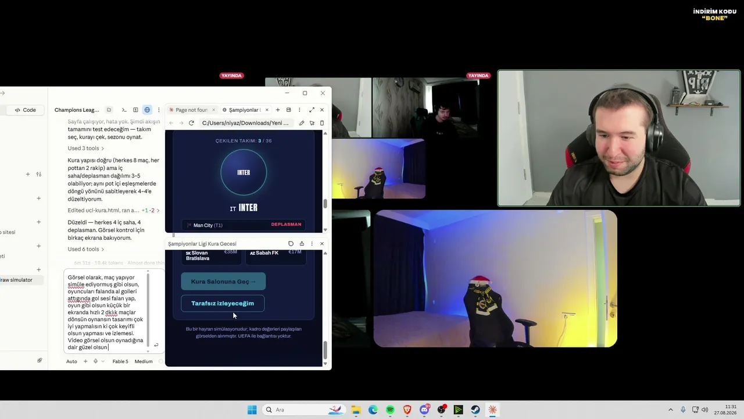744x419 pixels.
Task: Select the Slovan Bratislava team card
Action: click(211, 256)
